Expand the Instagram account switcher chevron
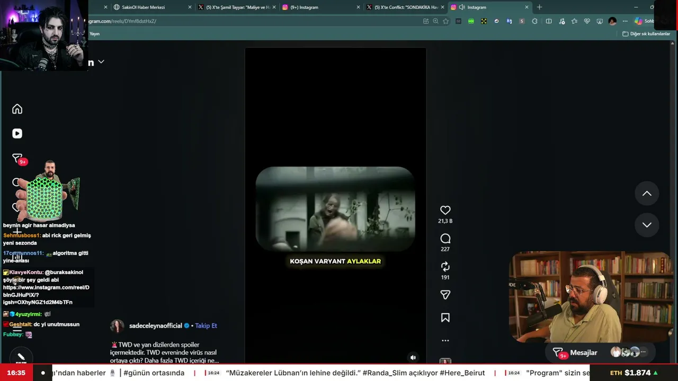678x381 pixels. 101,62
